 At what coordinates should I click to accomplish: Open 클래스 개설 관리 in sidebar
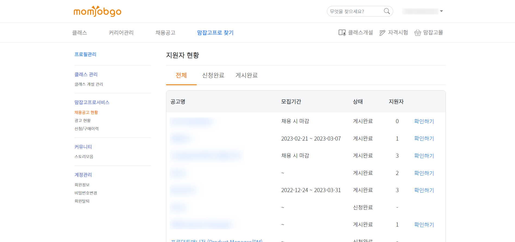89,84
